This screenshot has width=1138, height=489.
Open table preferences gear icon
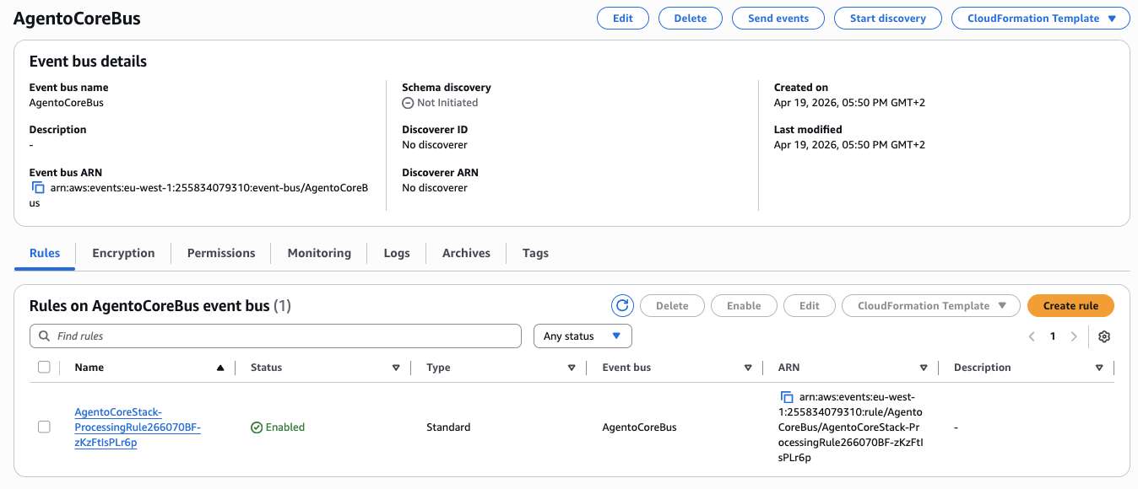(x=1104, y=336)
